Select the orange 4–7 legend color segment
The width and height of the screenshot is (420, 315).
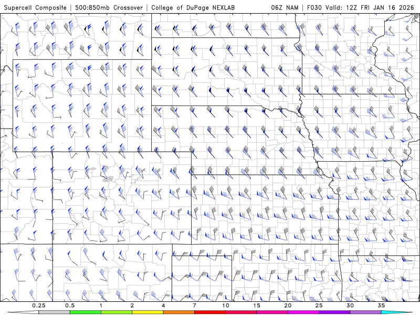[x=178, y=312]
